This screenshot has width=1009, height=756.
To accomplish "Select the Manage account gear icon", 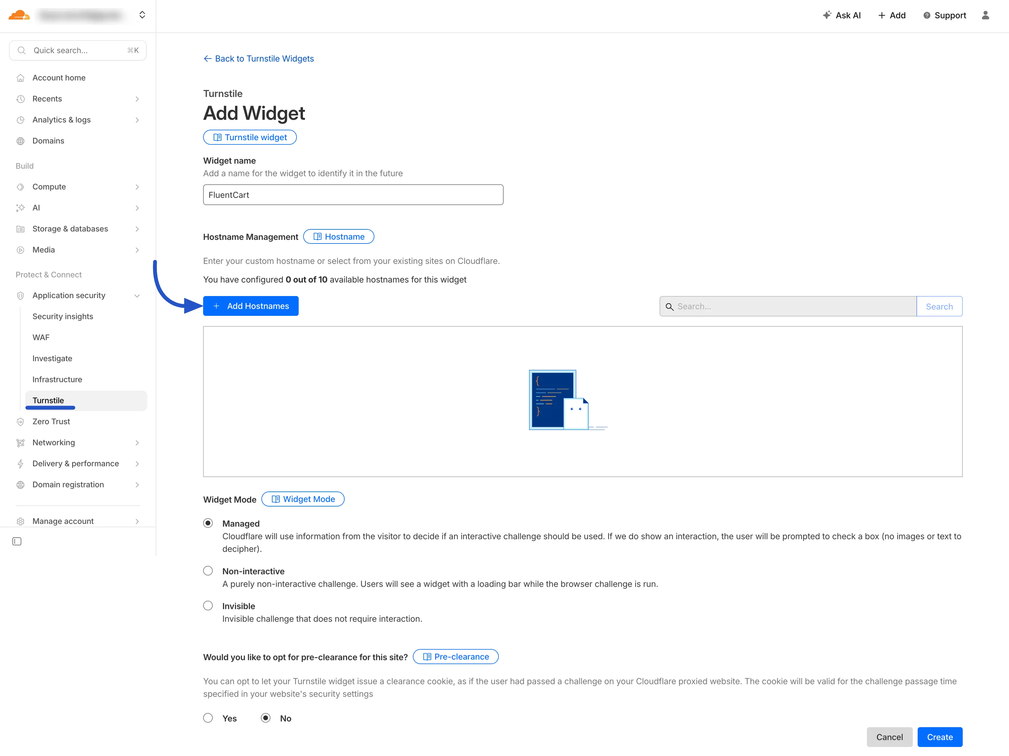I will 20,521.
